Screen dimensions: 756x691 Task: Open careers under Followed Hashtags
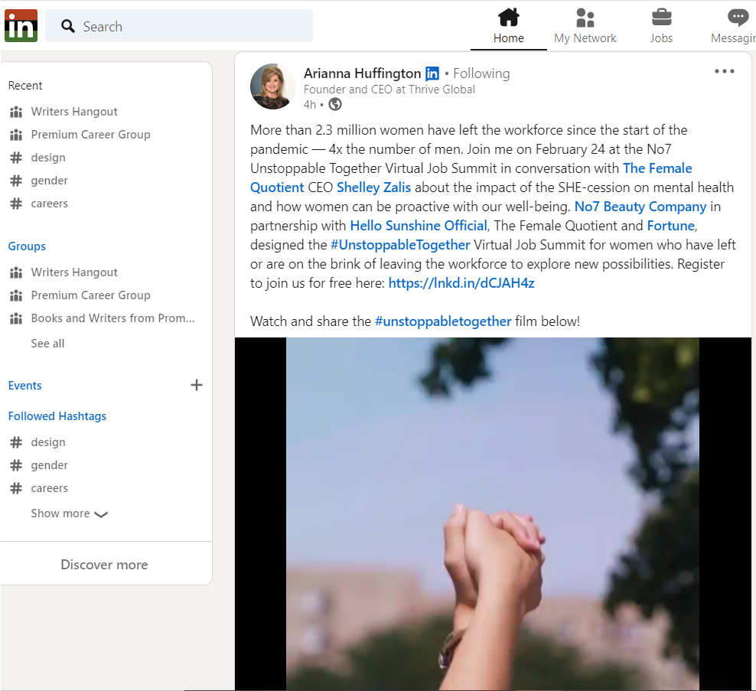pyautogui.click(x=50, y=488)
